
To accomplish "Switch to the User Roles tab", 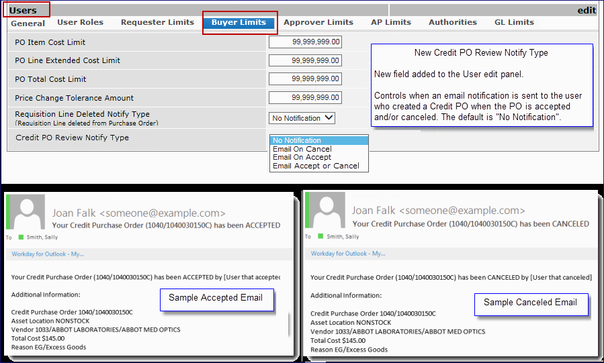I will pyautogui.click(x=81, y=22).
